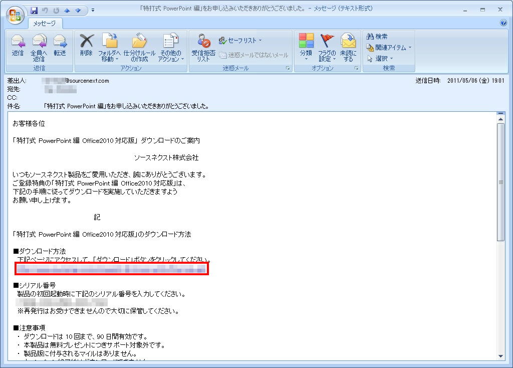Click the vertical scrollbar thumb

pos(500,182)
